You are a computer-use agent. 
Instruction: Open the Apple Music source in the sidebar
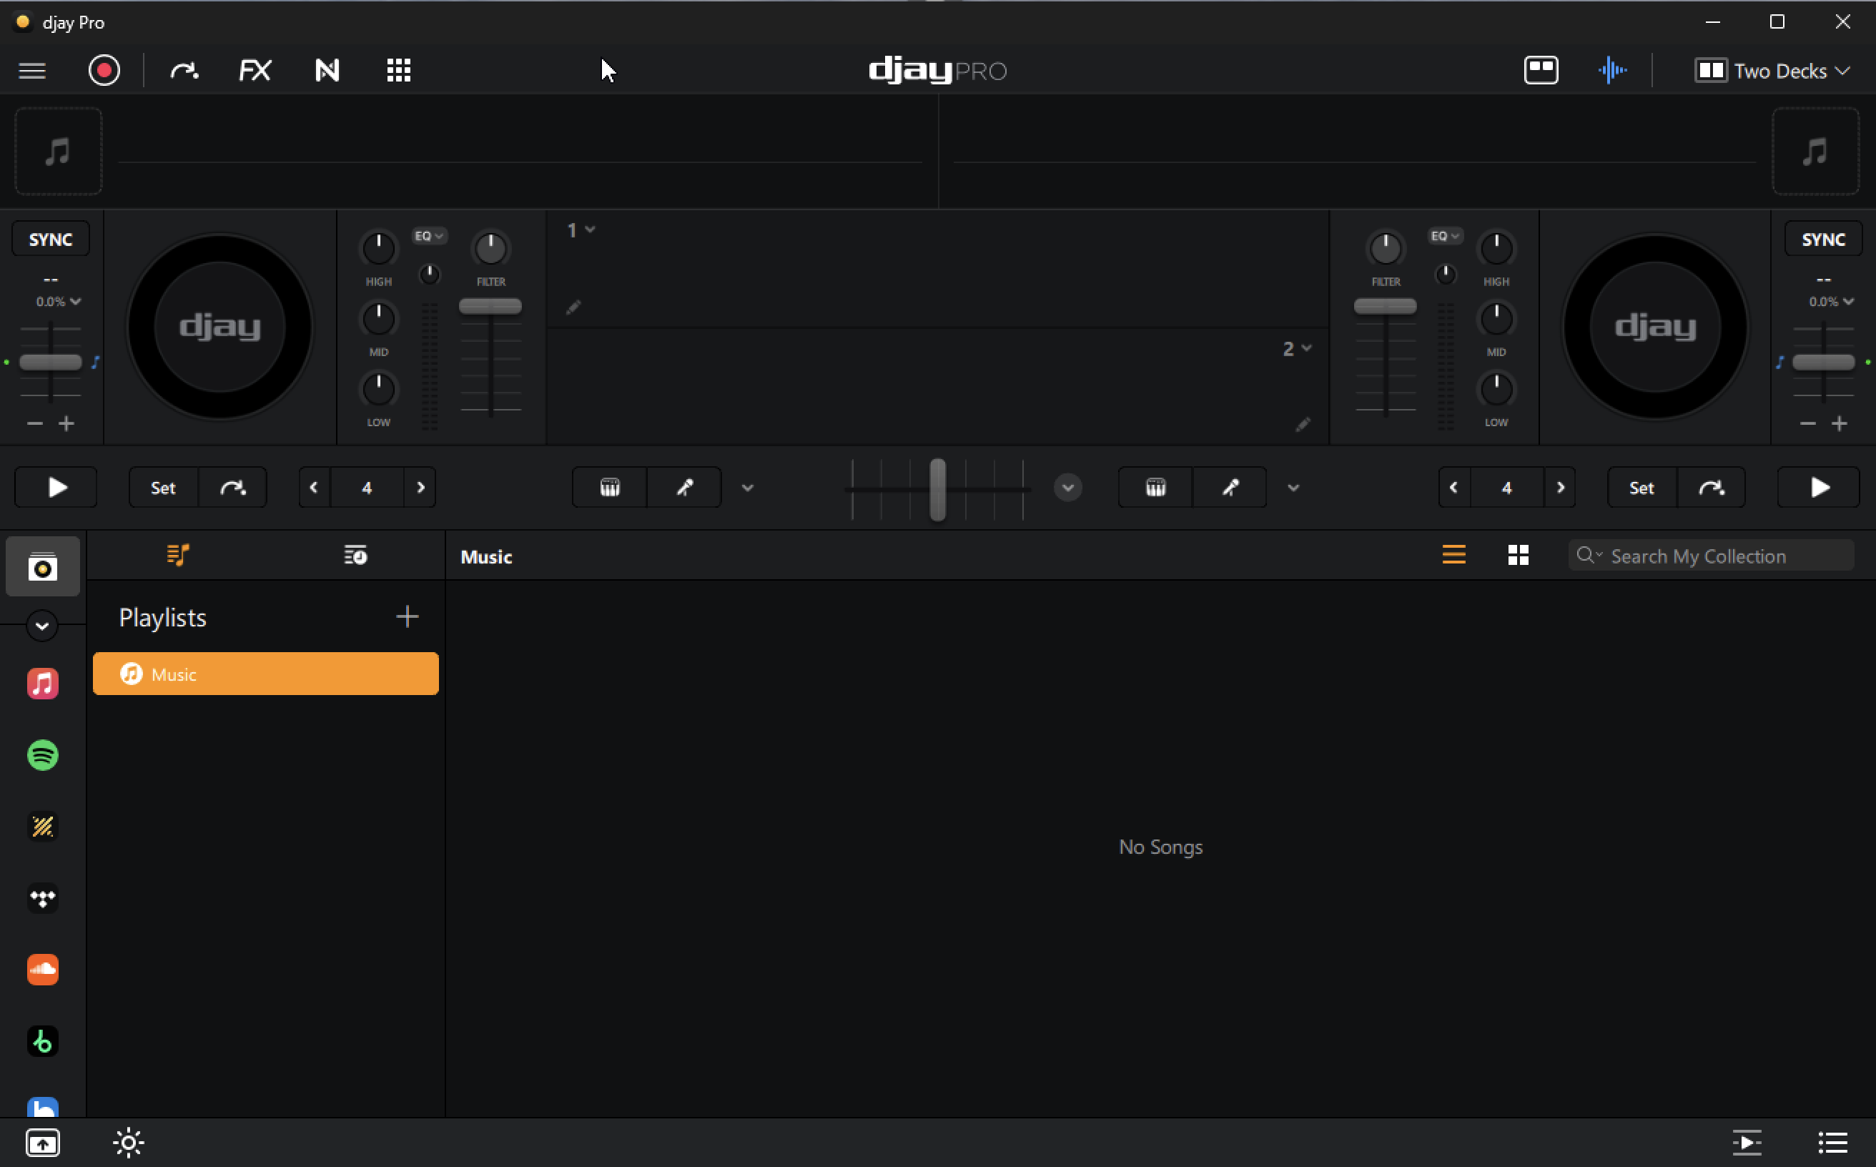point(43,683)
